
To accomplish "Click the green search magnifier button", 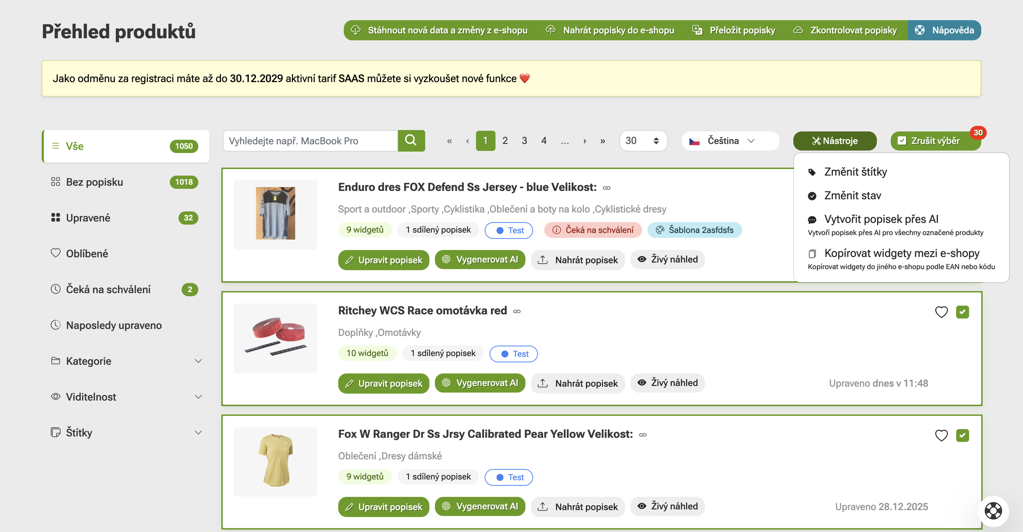I will coord(411,141).
